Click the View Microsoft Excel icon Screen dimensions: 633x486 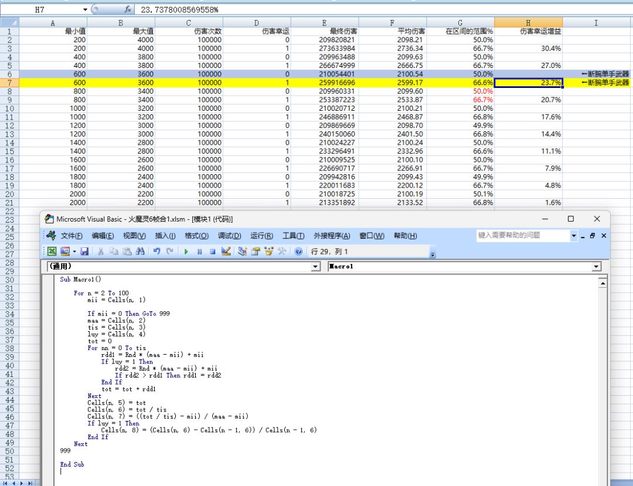tap(52, 252)
